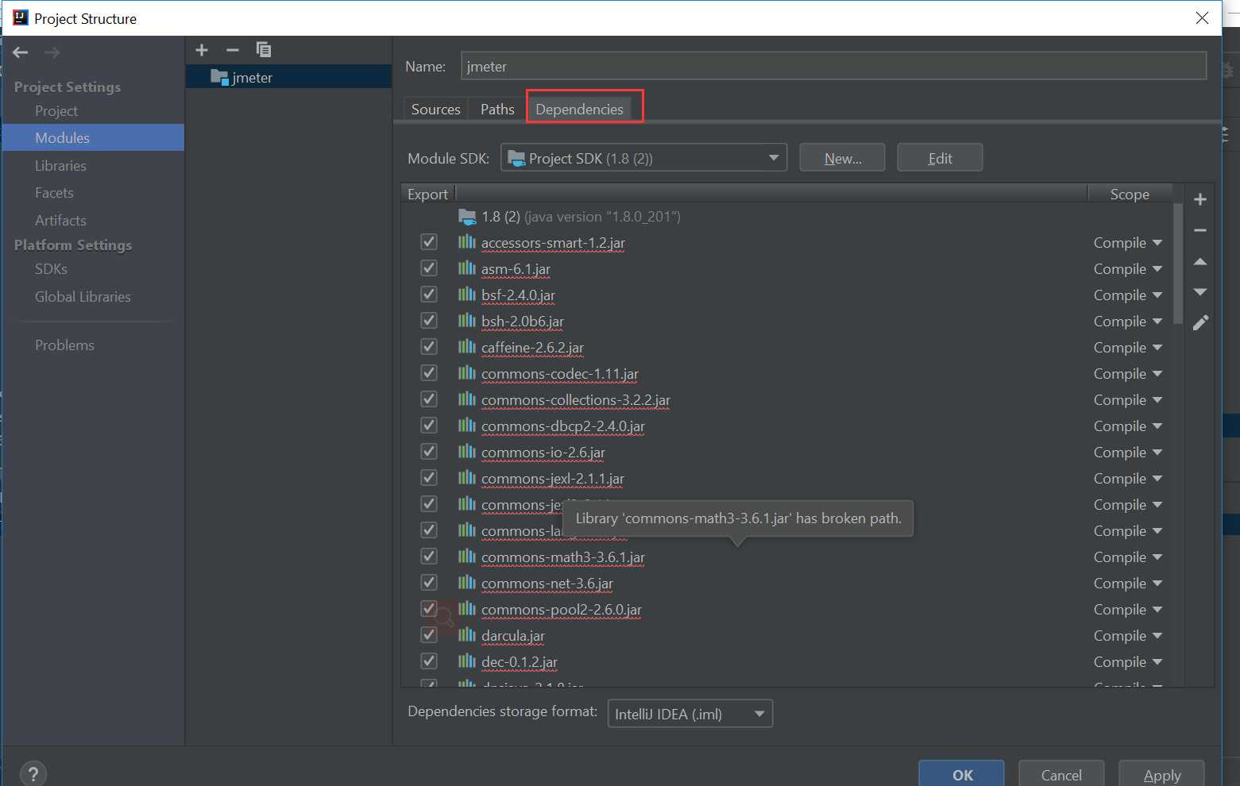Uncheck export for accessors-smart-1.2.jar
The height and width of the screenshot is (786, 1240).
(429, 242)
